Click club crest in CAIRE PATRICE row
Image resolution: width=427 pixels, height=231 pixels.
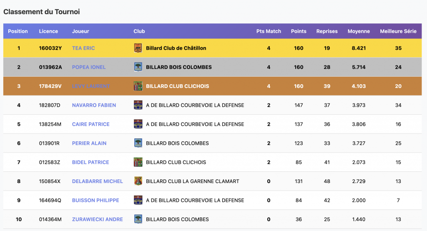[138, 124]
